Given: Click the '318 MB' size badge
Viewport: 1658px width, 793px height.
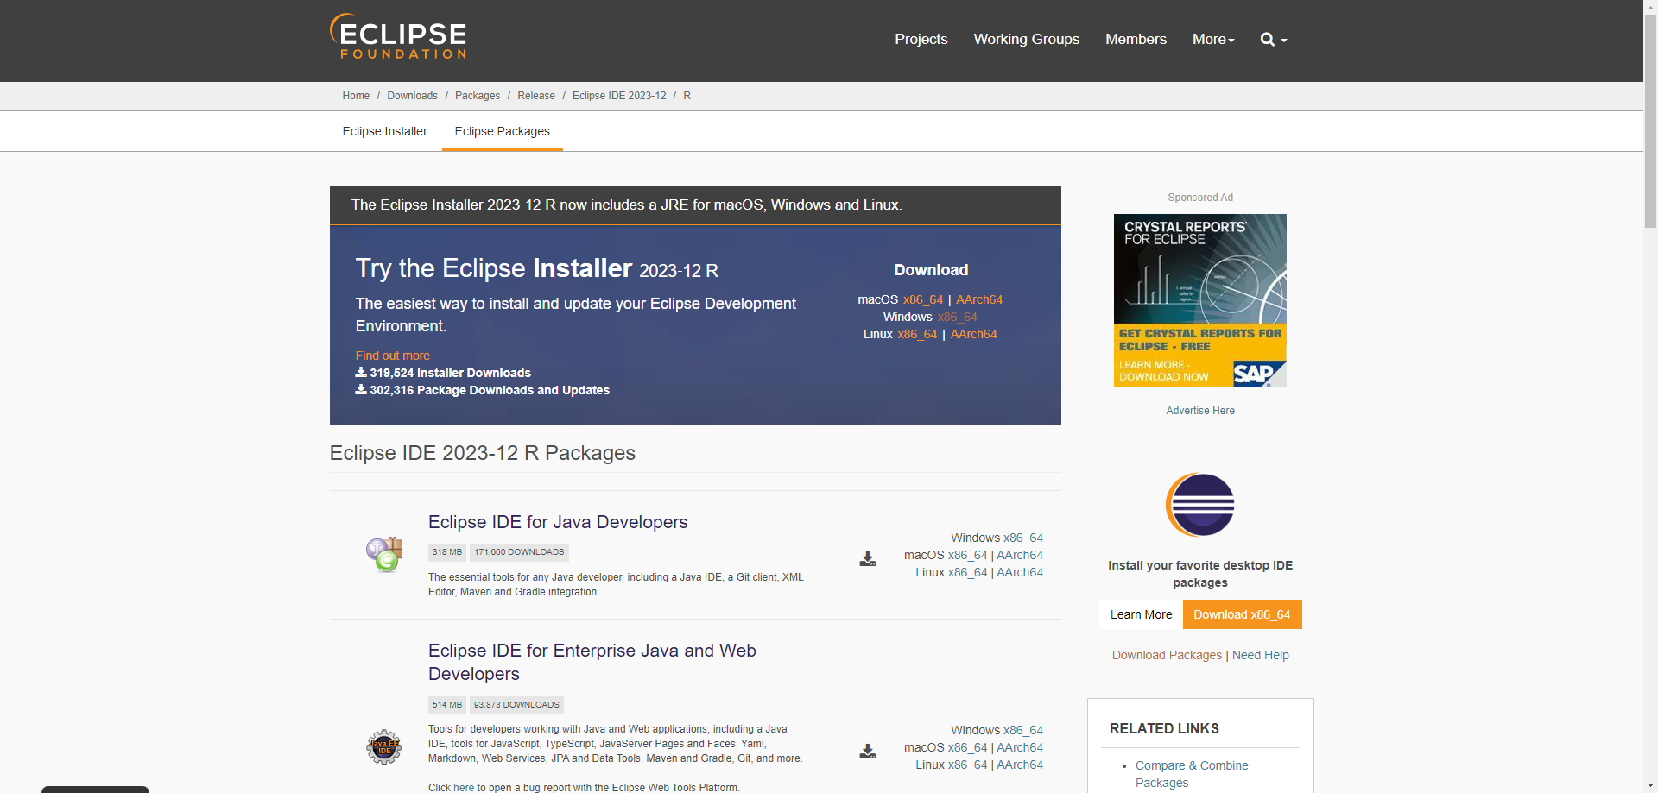Looking at the screenshot, I should pos(447,552).
